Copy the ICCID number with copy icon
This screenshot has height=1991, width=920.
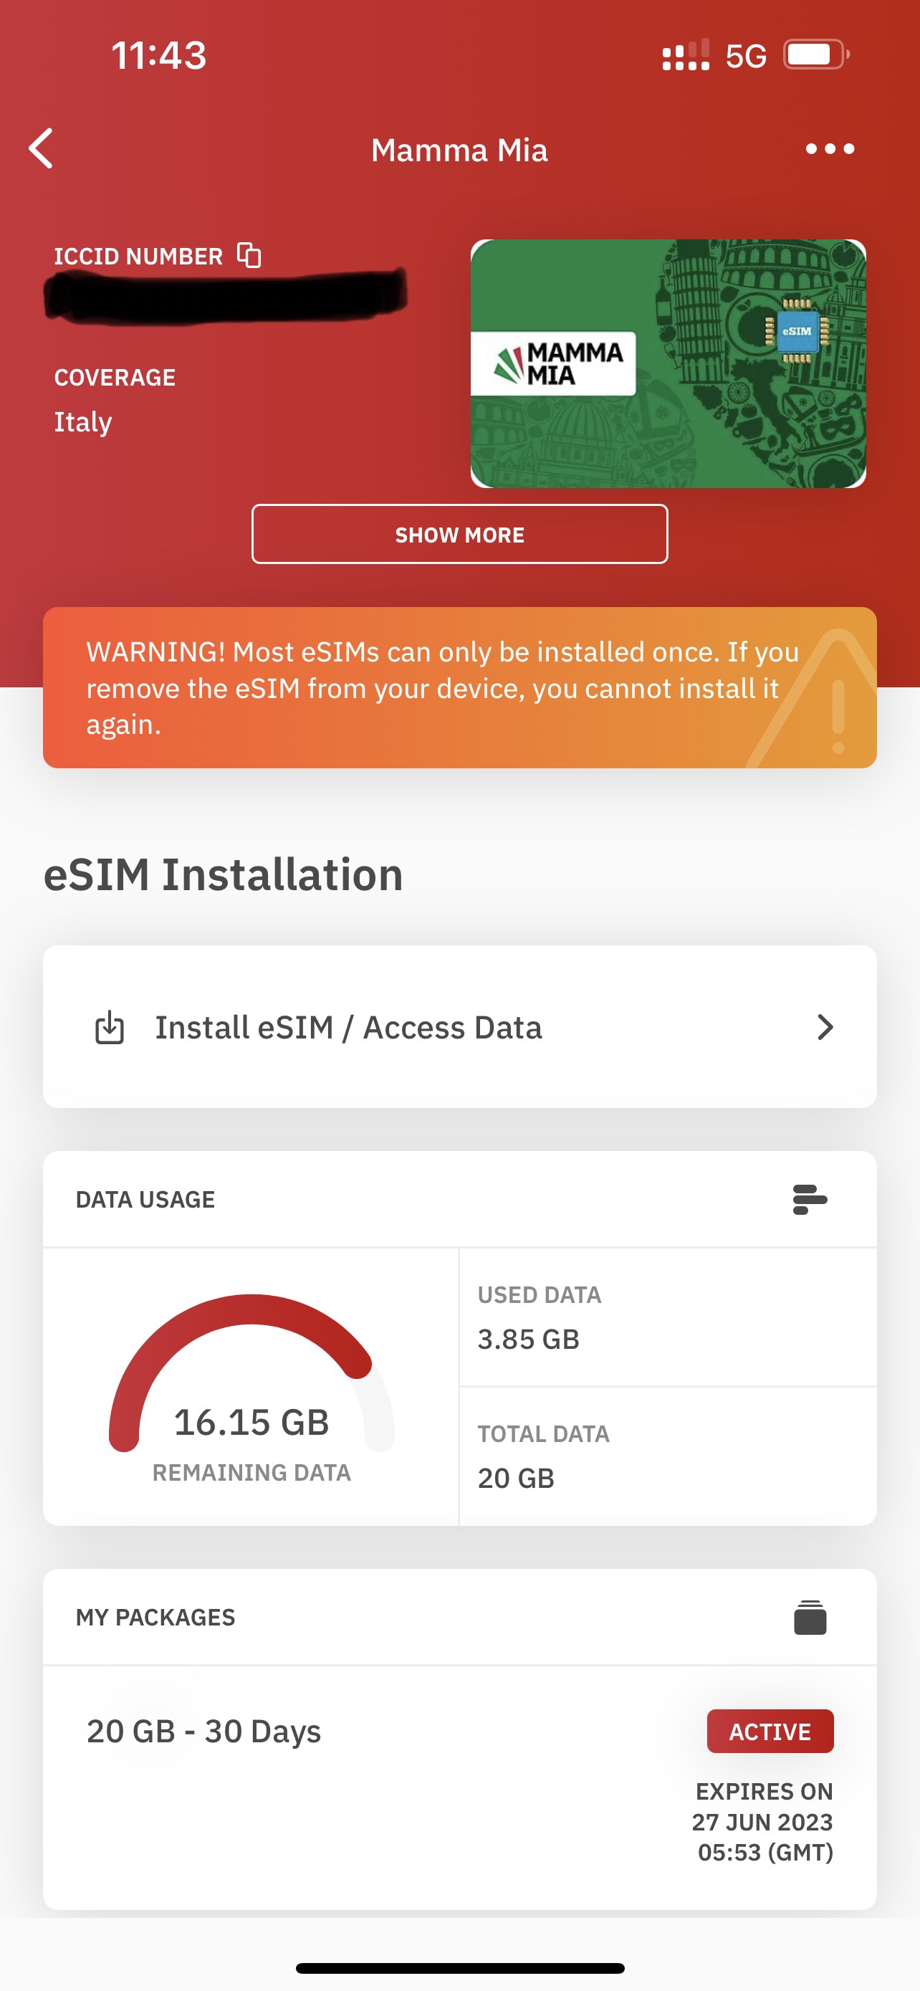249,255
